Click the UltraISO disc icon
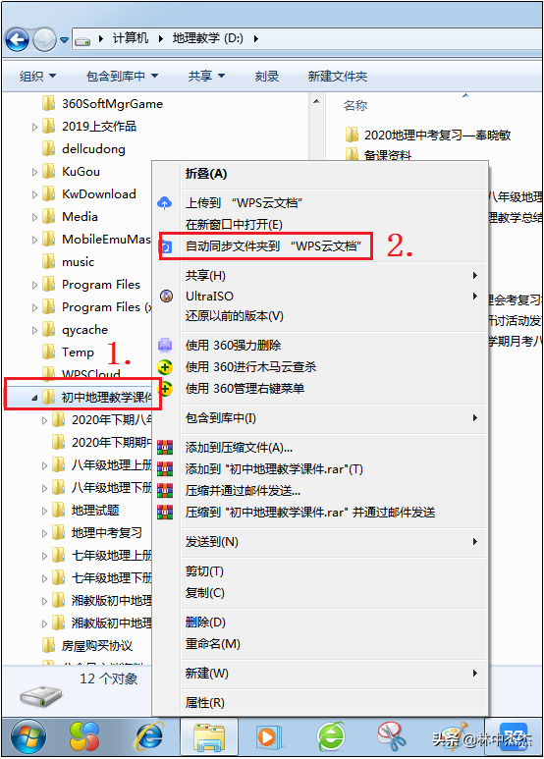Viewport: 544px width, 759px height. coord(166,296)
